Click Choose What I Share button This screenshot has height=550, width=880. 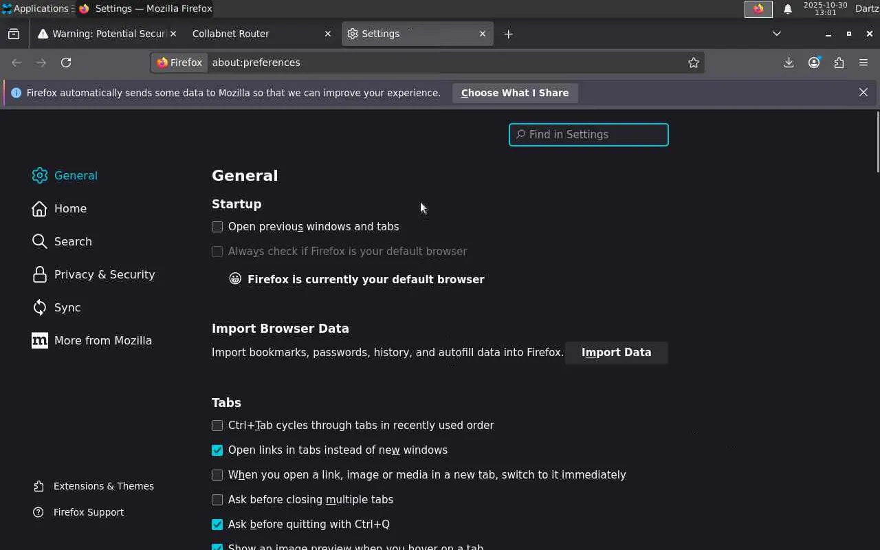coord(514,93)
